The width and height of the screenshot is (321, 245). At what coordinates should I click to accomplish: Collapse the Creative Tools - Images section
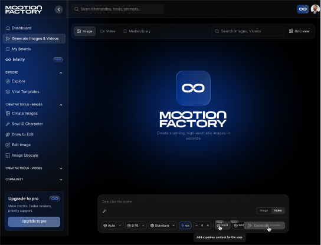(61, 105)
